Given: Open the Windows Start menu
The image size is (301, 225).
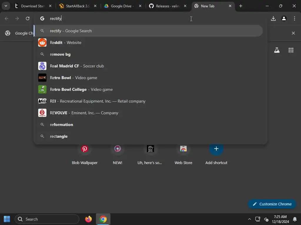Looking at the screenshot, I should pos(7,219).
